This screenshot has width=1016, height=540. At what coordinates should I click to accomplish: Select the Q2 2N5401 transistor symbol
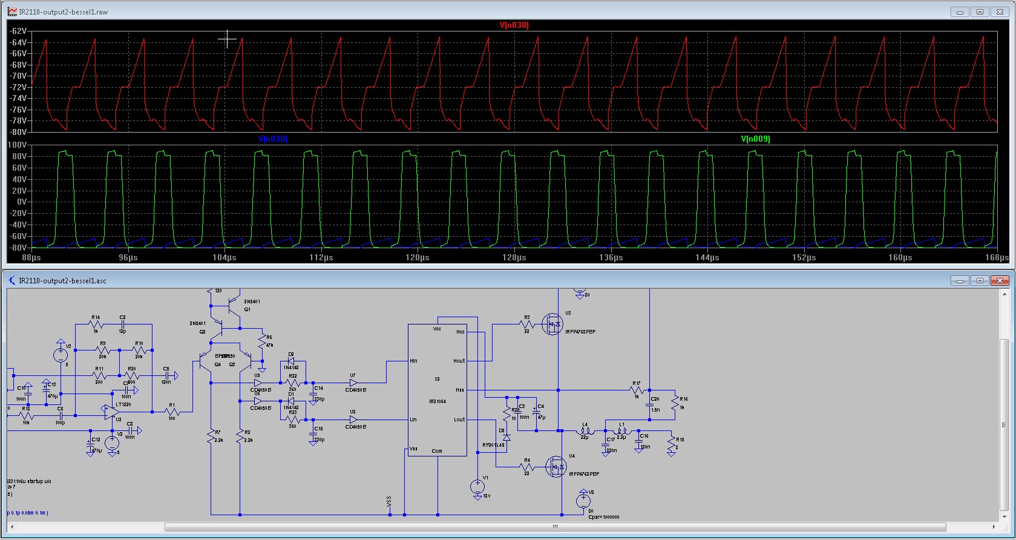[x=216, y=327]
